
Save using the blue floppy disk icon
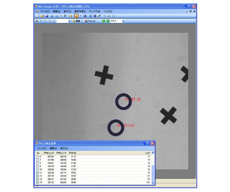click(46, 16)
